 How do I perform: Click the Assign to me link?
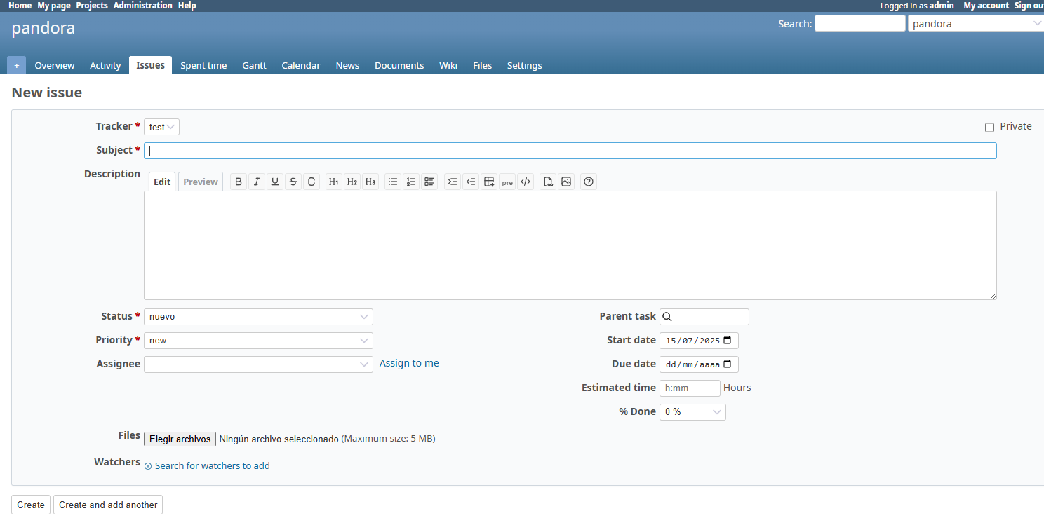tap(409, 363)
